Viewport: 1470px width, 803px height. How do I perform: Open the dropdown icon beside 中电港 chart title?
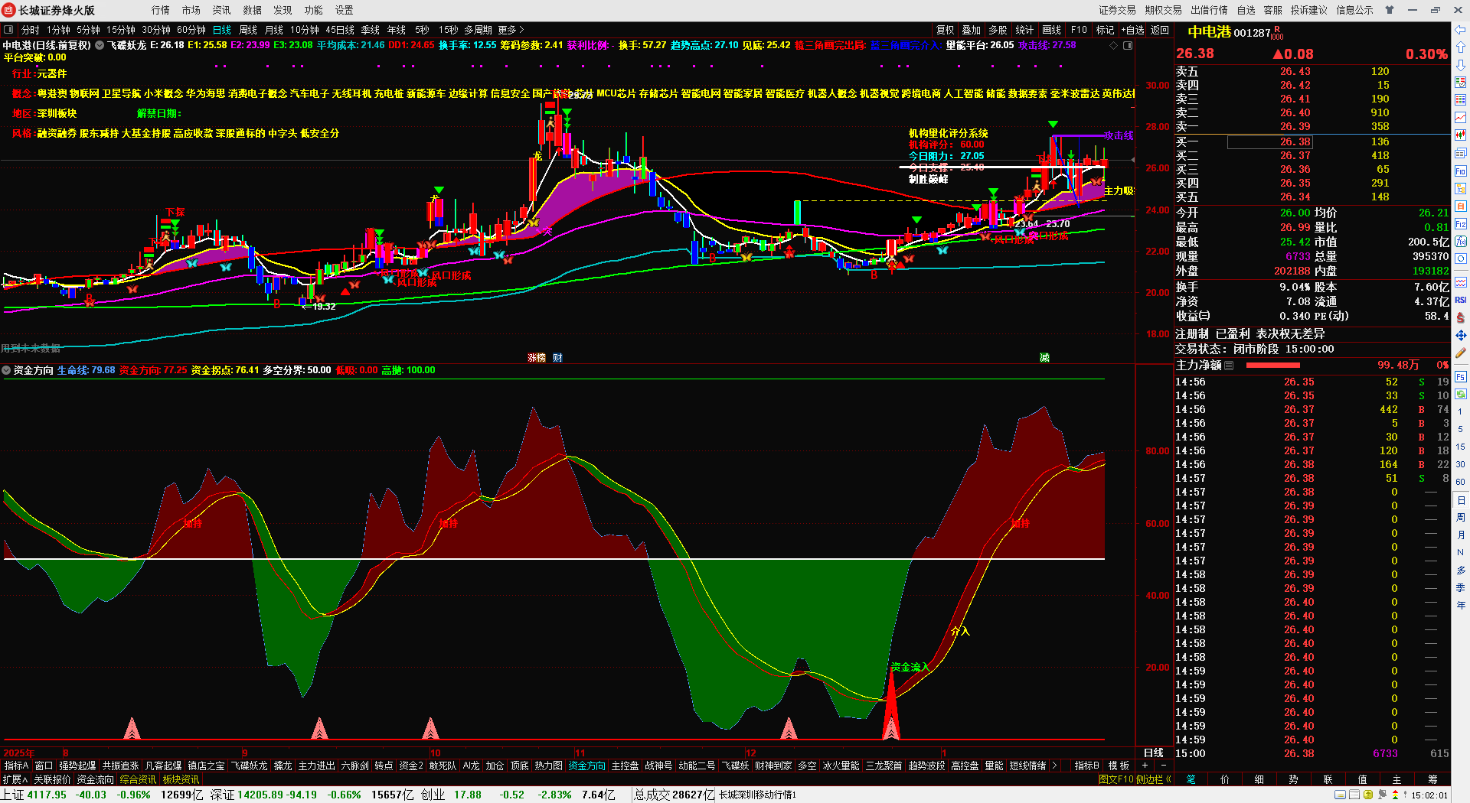(x=100, y=45)
